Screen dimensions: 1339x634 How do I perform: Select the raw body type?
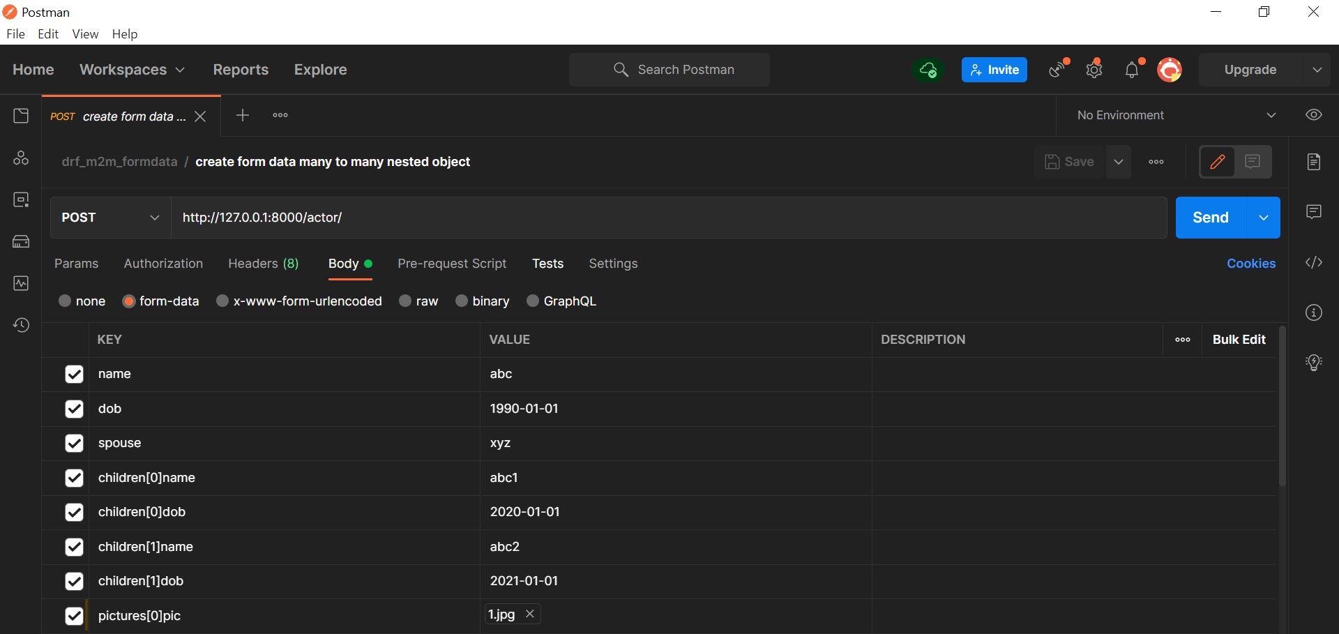tap(405, 301)
